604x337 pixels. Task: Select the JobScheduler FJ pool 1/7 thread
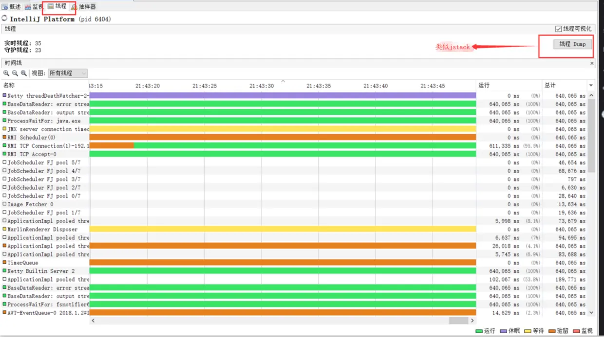[44, 213]
